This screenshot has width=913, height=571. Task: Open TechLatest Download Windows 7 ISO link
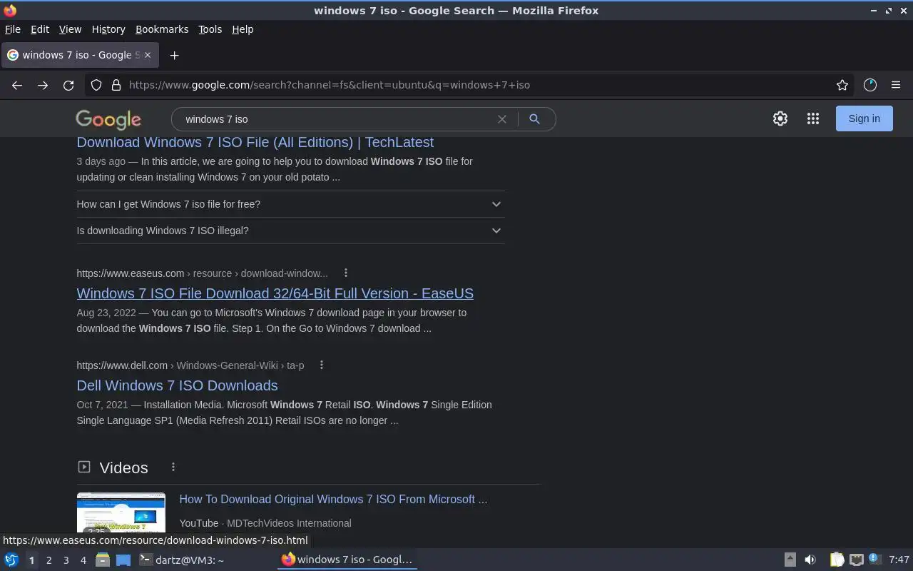(x=255, y=142)
